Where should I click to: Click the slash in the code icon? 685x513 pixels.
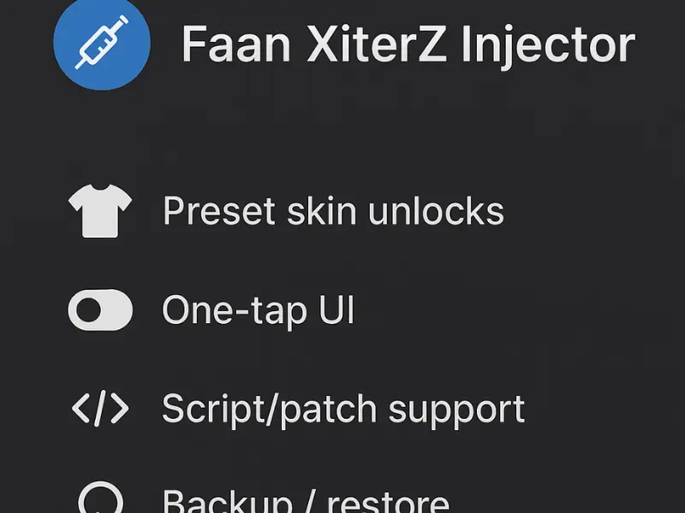pyautogui.click(x=100, y=409)
